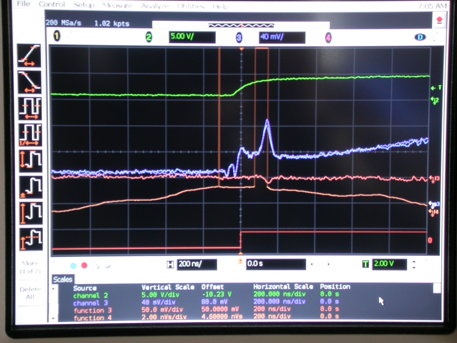The width and height of the screenshot is (457, 343).
Task: Click the frequency measurement icon
Action: 30,135
